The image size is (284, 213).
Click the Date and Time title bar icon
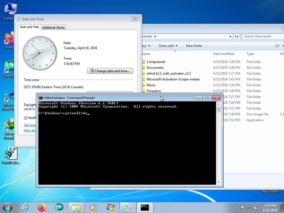tap(19, 19)
